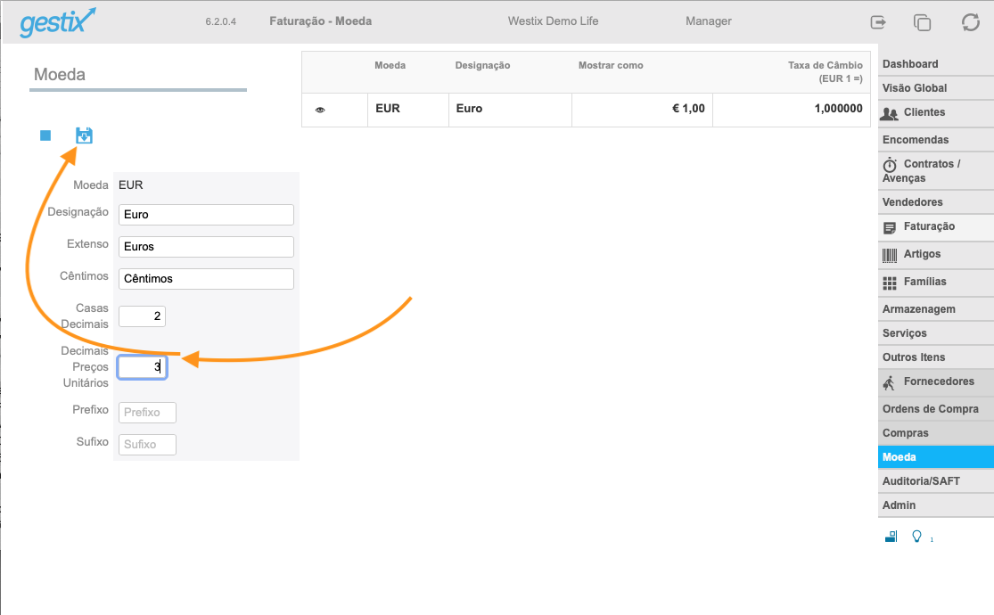994x615 pixels.
Task: Click the Mostrar como column header
Action: (611, 65)
